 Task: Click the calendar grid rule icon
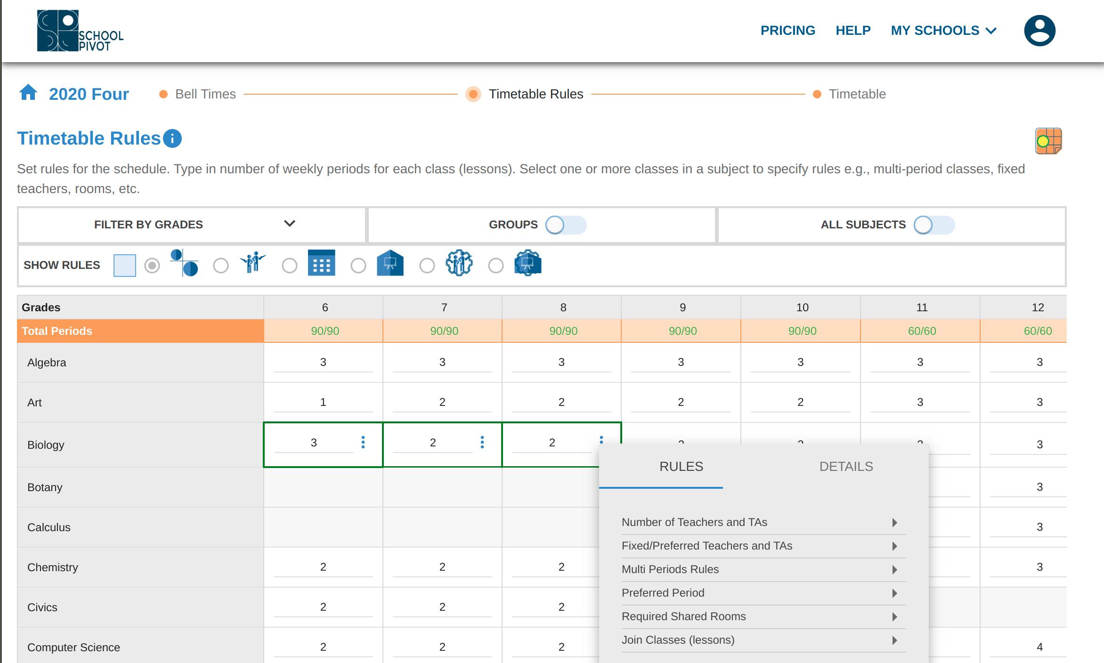click(322, 263)
